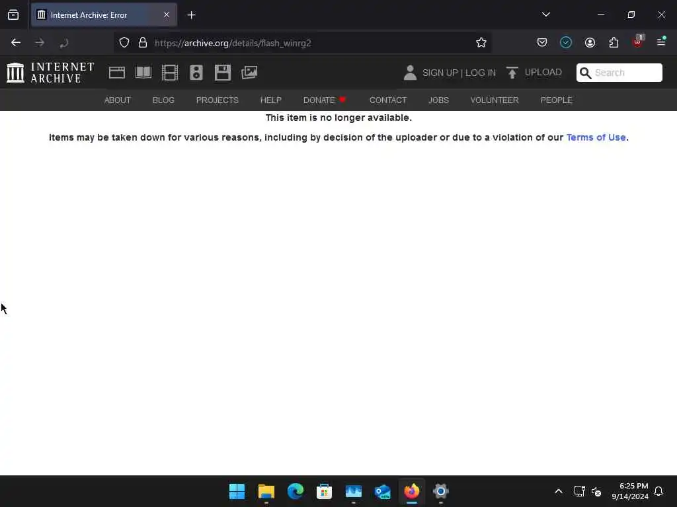This screenshot has height=507, width=677.
Task: Show hidden system tray icons
Action: tap(558, 491)
